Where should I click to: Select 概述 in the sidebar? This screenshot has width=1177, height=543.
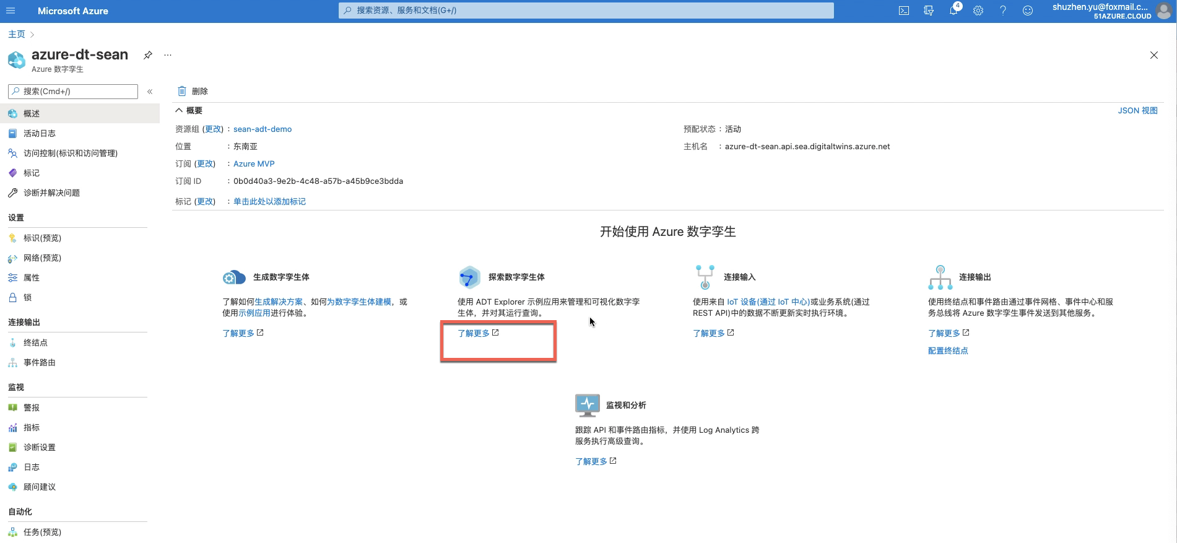coord(80,113)
